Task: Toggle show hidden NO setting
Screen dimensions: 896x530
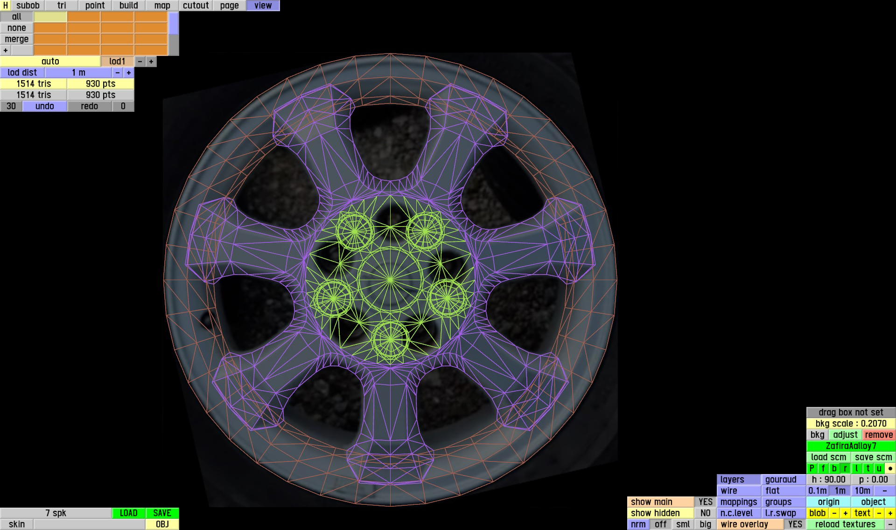Action: [x=705, y=513]
